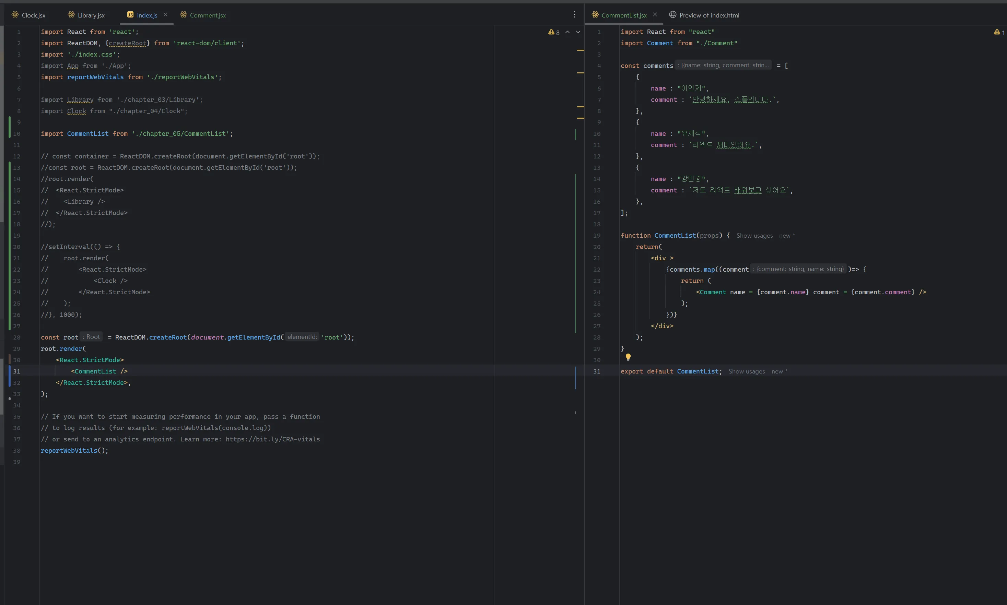Click the comments type inlay hint

[724, 65]
